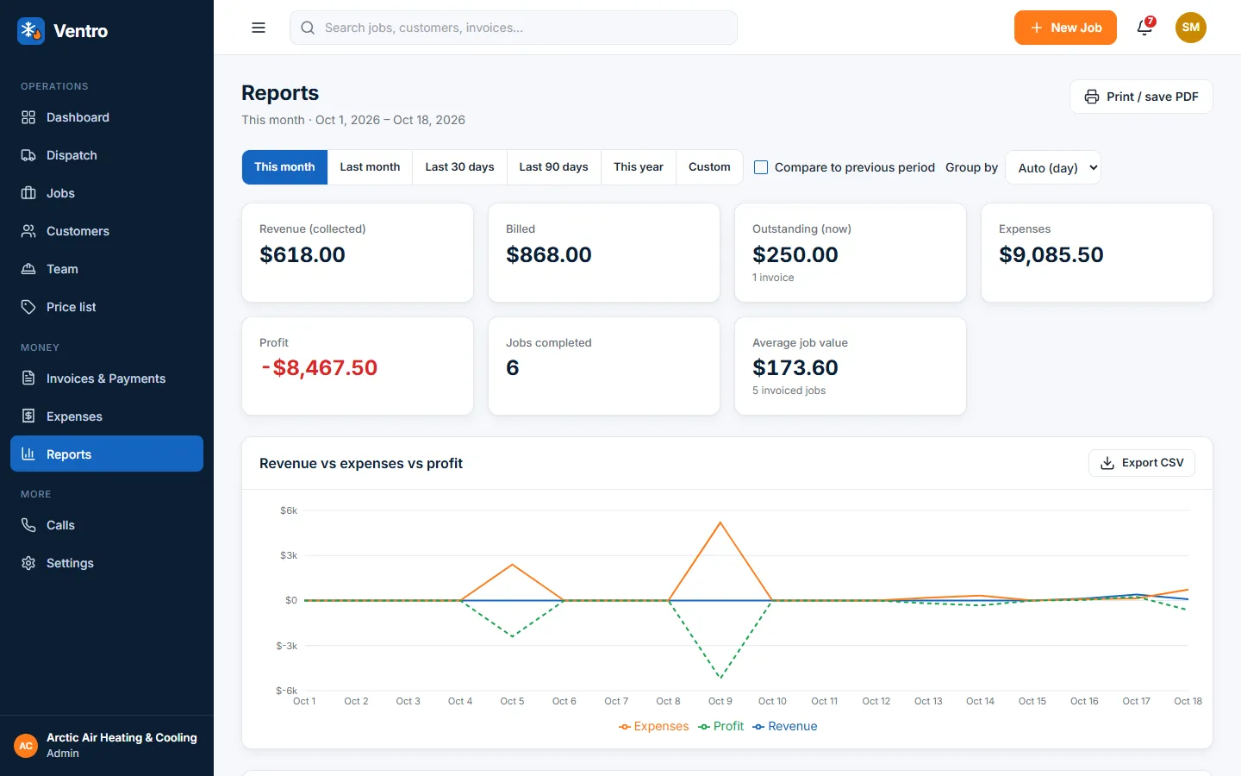Viewport: 1241px width, 776px height.
Task: Click the Jobs completed card
Action: click(604, 366)
